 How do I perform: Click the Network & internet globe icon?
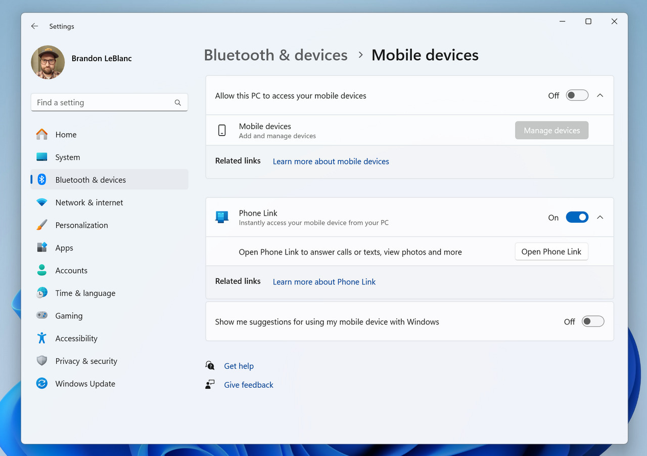click(41, 202)
